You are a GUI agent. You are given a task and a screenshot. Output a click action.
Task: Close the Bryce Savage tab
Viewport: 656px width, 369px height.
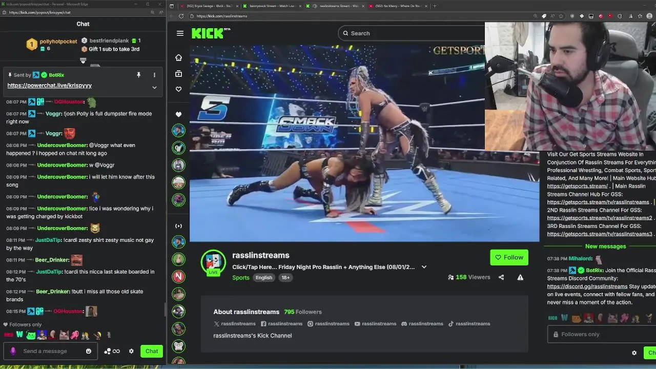(237, 6)
